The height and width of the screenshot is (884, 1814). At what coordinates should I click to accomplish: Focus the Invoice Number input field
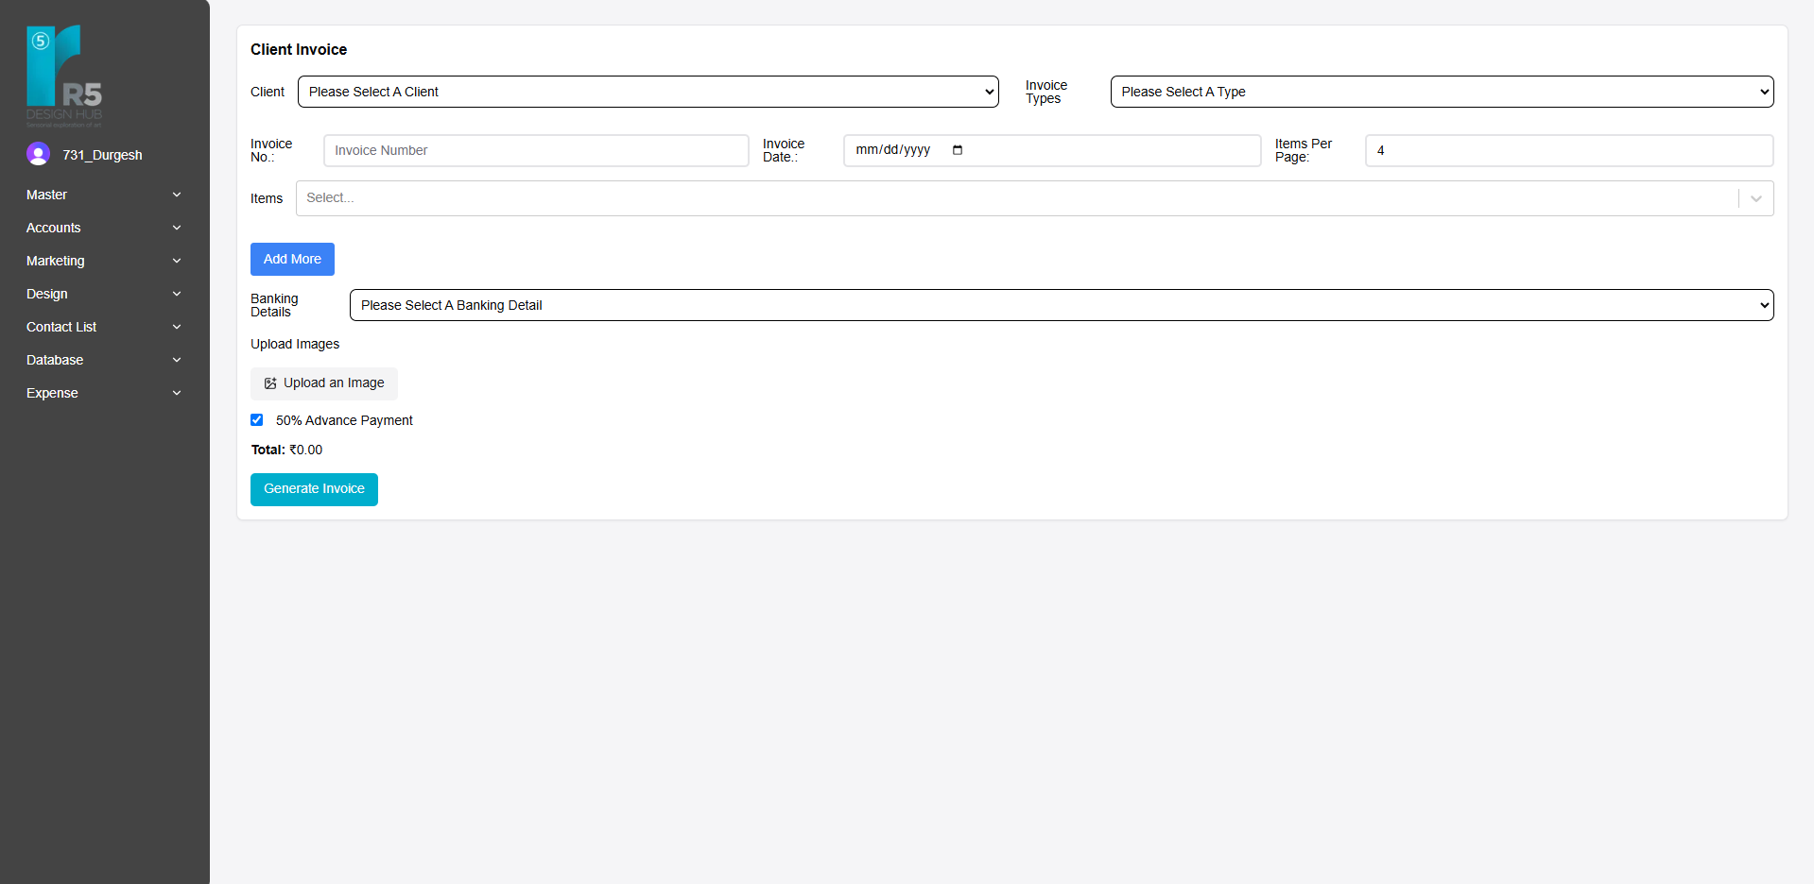(x=536, y=150)
